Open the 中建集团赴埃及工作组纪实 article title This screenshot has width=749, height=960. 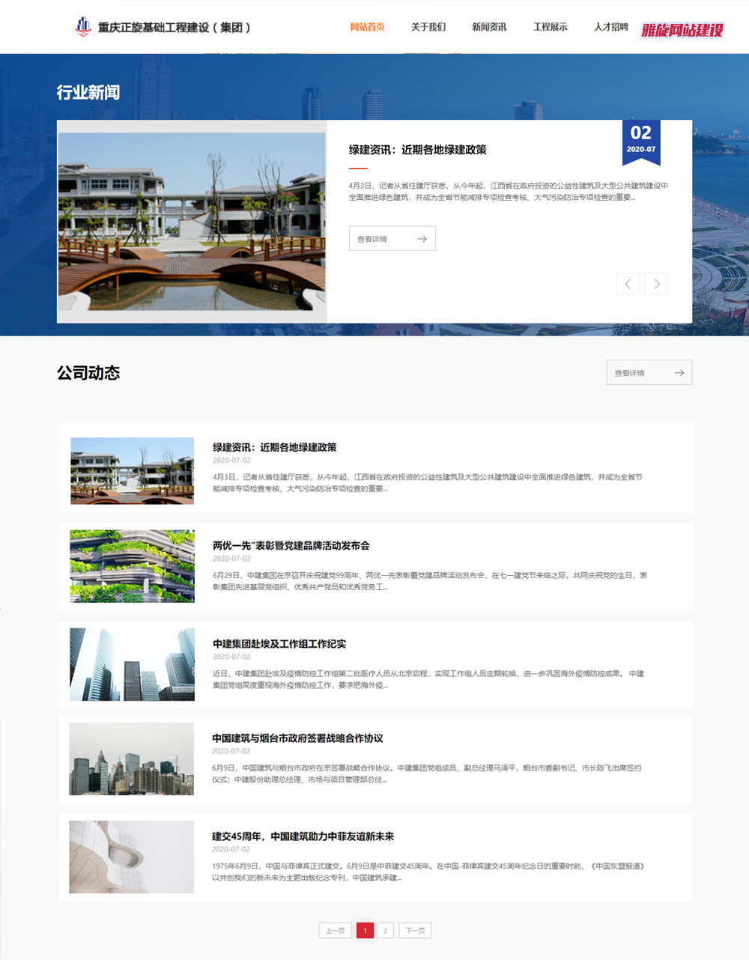click(279, 644)
